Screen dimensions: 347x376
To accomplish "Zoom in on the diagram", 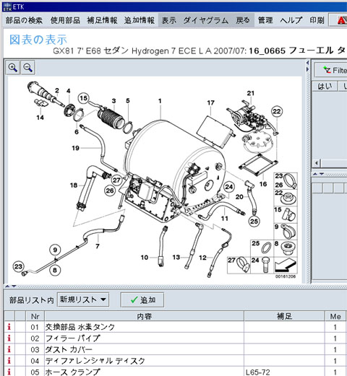I will pyautogui.click(x=12, y=67).
